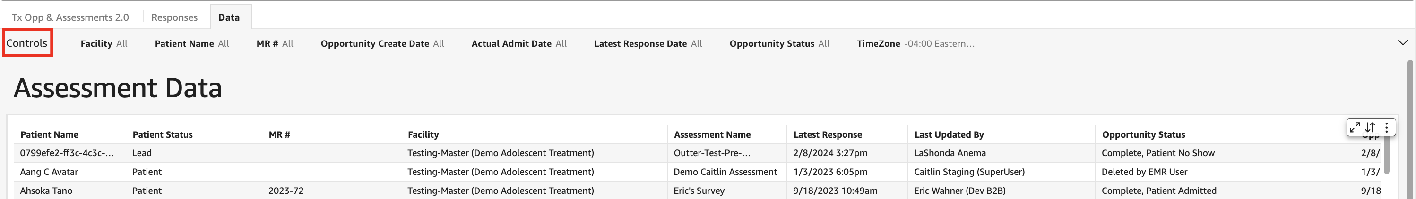Open the Opportunity Status filter control
Viewport: 1416px width, 199px height.
(x=779, y=43)
